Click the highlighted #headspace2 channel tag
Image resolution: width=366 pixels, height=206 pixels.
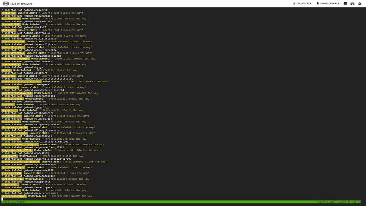pos(10,87)
